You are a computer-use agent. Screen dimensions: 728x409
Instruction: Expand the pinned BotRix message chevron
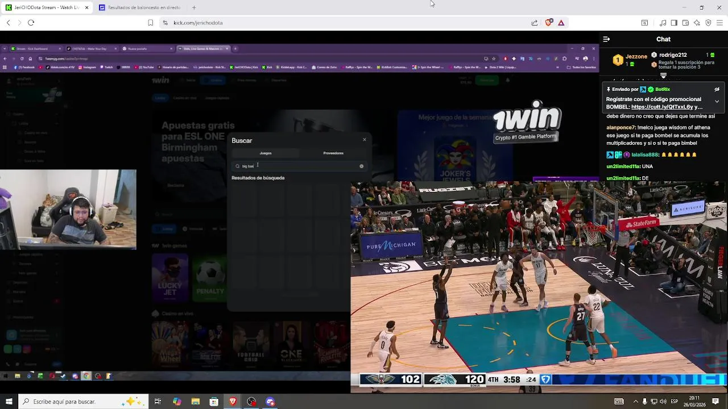(717, 101)
